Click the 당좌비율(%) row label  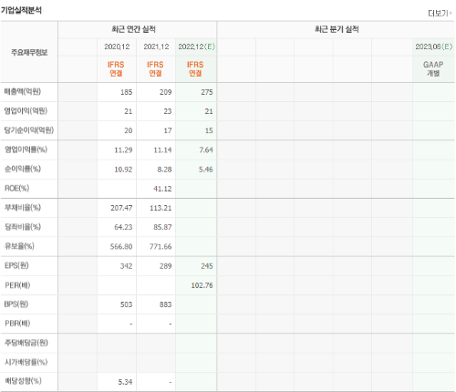point(23,227)
